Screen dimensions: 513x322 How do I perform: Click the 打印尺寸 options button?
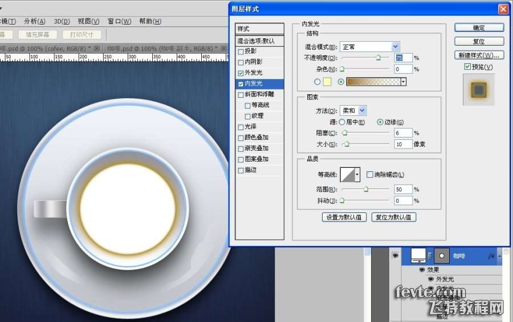click(81, 34)
